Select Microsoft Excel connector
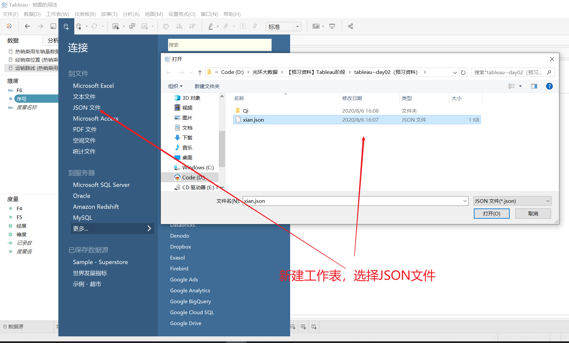The height and width of the screenshot is (343, 569). tap(93, 86)
